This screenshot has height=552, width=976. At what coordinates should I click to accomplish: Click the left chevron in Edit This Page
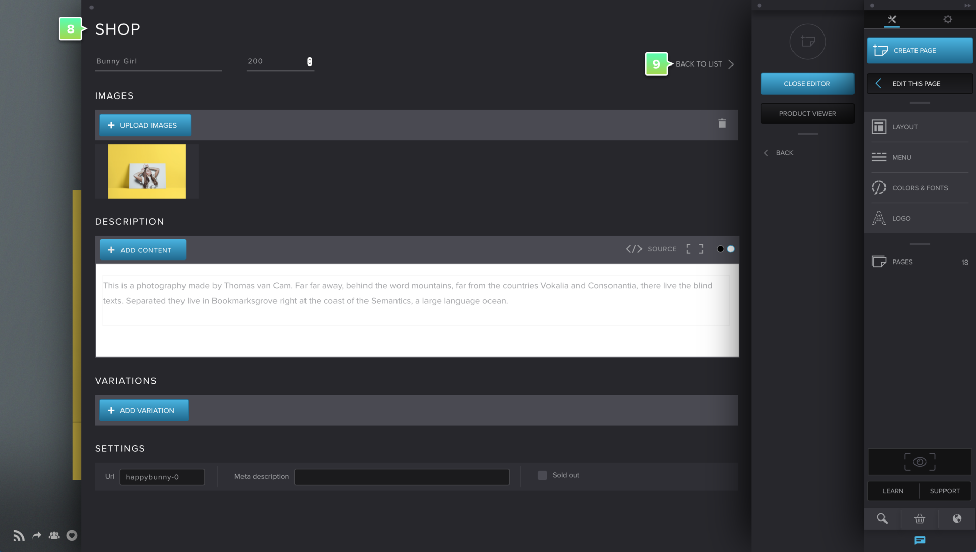pos(878,83)
